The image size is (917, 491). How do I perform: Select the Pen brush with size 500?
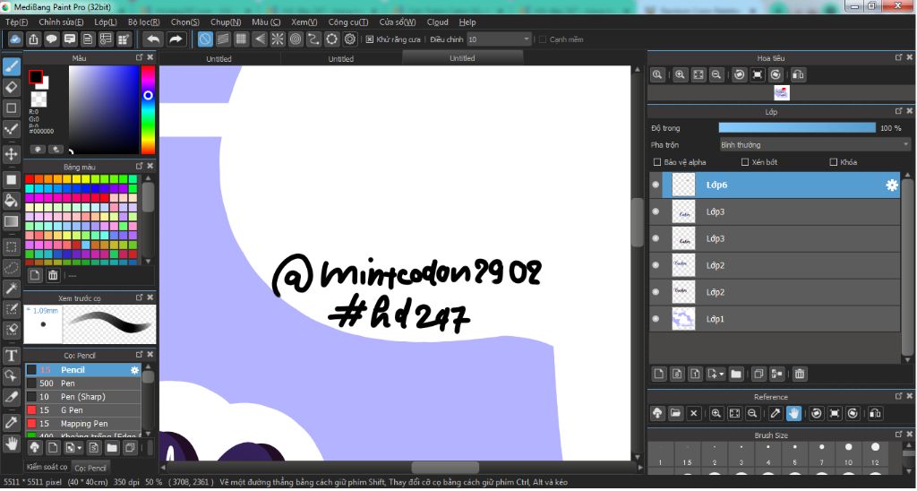[x=82, y=383]
